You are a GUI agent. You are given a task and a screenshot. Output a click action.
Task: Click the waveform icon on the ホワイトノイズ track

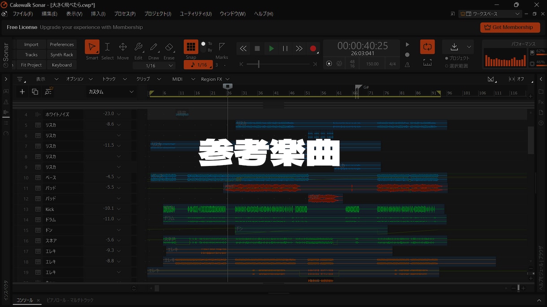point(38,115)
